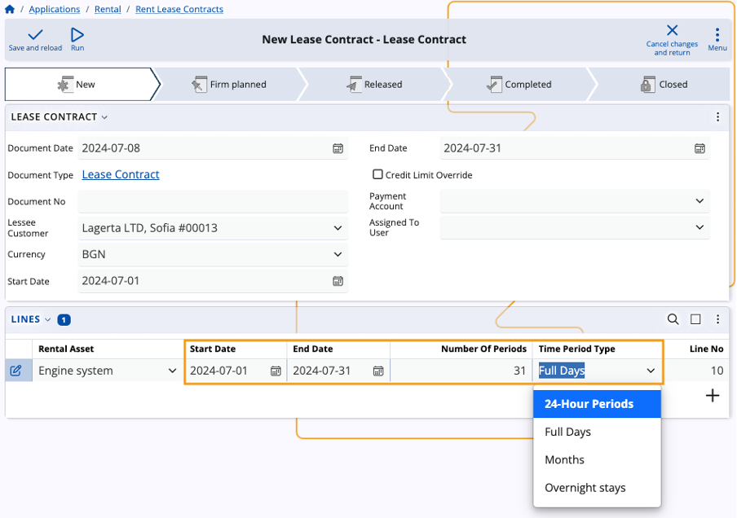Open the End Date calendar picker

pyautogui.click(x=699, y=148)
